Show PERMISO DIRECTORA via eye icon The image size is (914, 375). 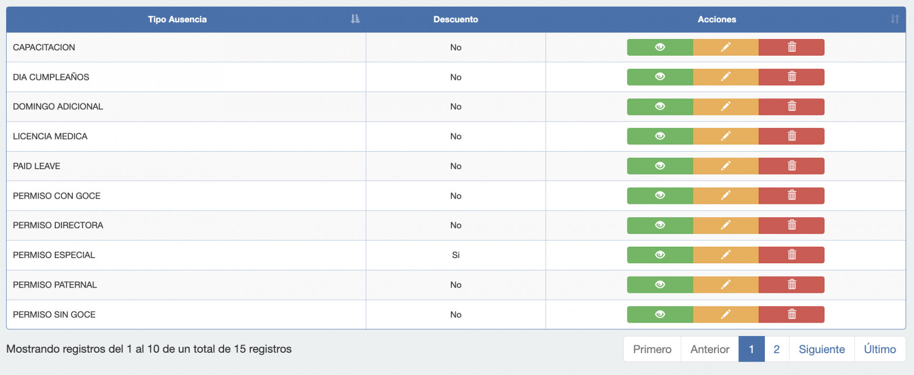[660, 225]
